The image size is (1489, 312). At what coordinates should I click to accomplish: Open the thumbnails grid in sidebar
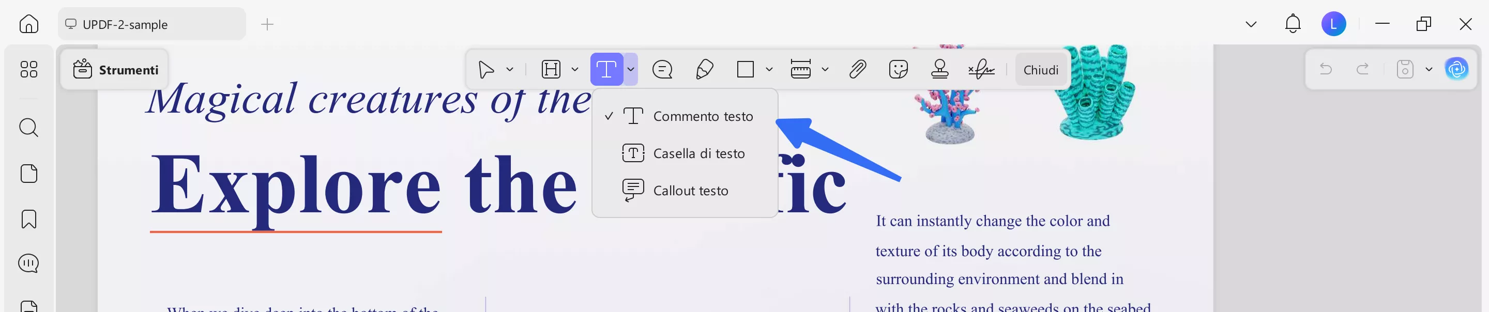28,69
